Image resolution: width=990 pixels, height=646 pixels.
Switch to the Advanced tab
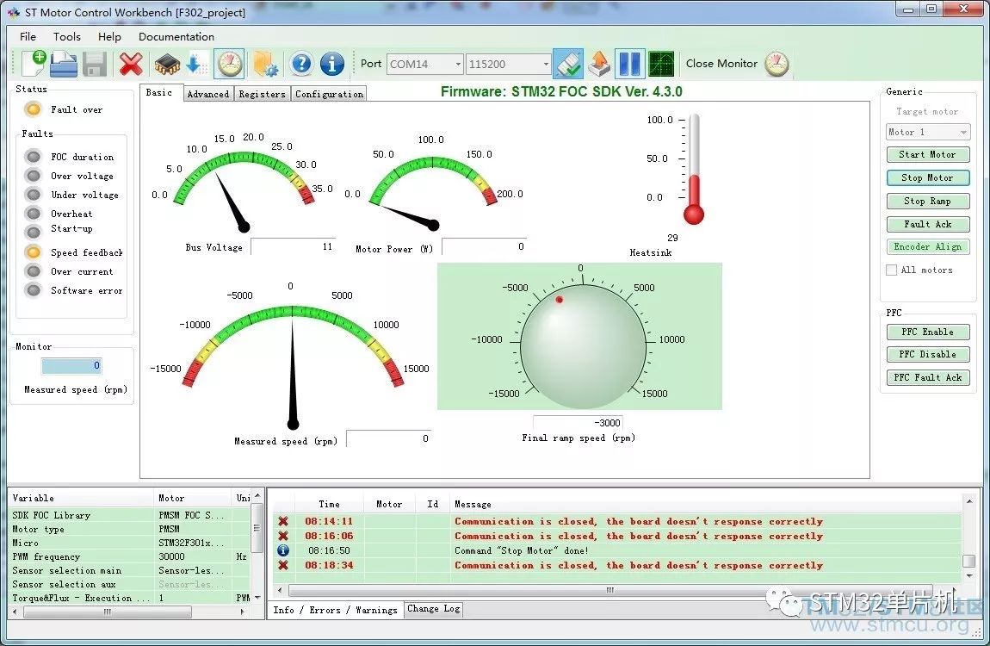point(208,94)
